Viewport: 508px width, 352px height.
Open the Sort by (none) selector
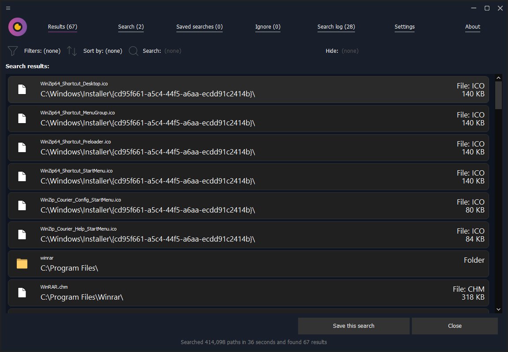point(103,51)
